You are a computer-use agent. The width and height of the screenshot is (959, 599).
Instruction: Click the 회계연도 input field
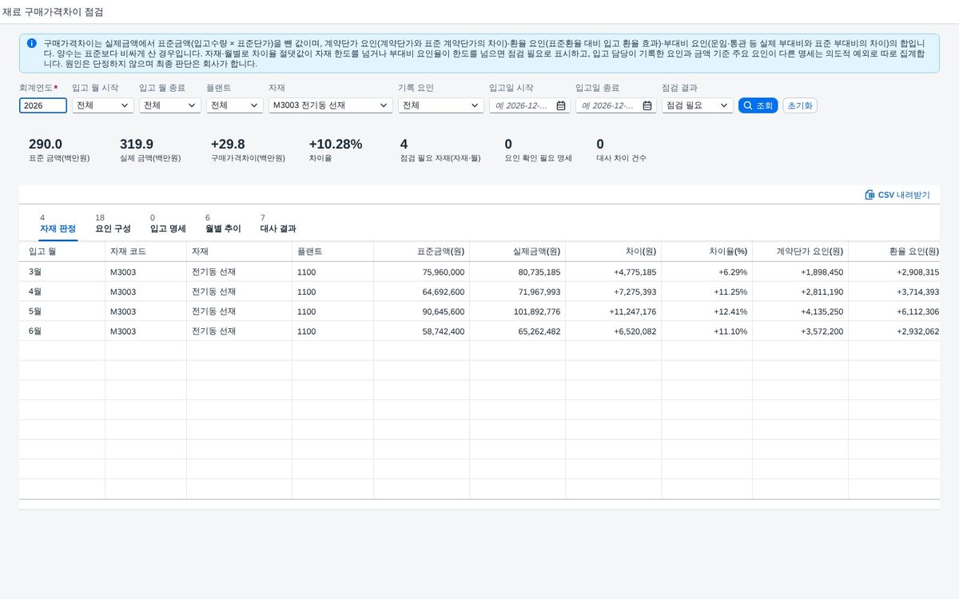coord(43,105)
